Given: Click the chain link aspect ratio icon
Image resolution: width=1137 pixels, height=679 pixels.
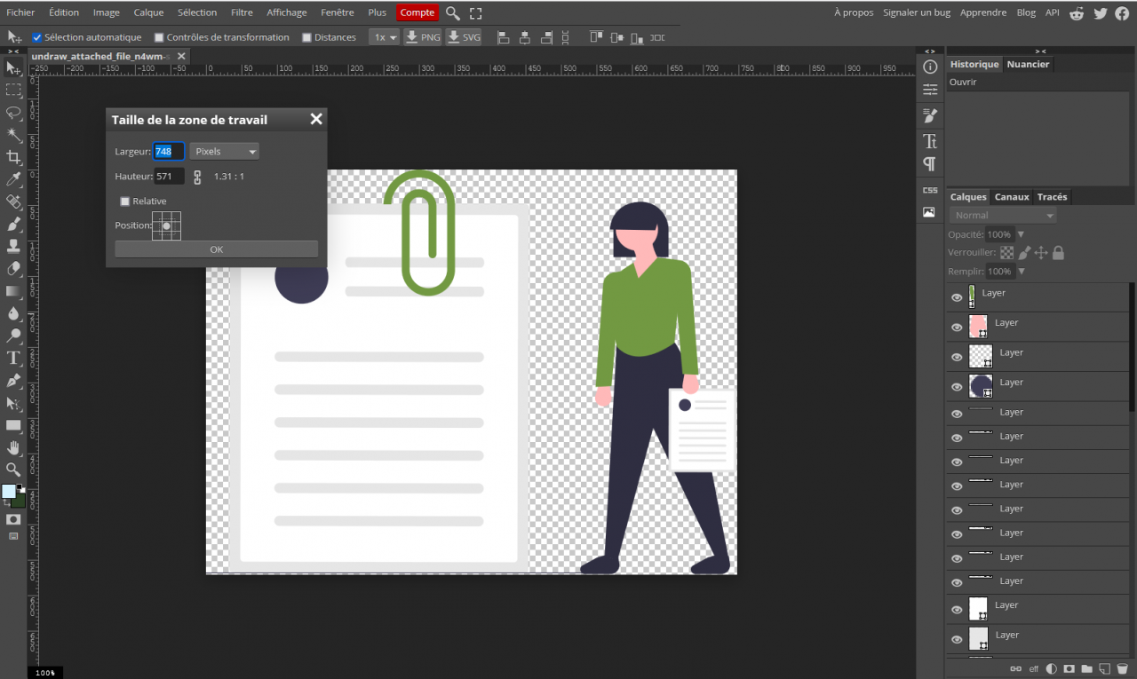Looking at the screenshot, I should [x=197, y=177].
